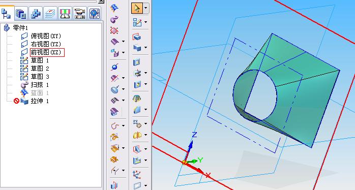Select the Extrude protrusion tool

coord(137,37)
